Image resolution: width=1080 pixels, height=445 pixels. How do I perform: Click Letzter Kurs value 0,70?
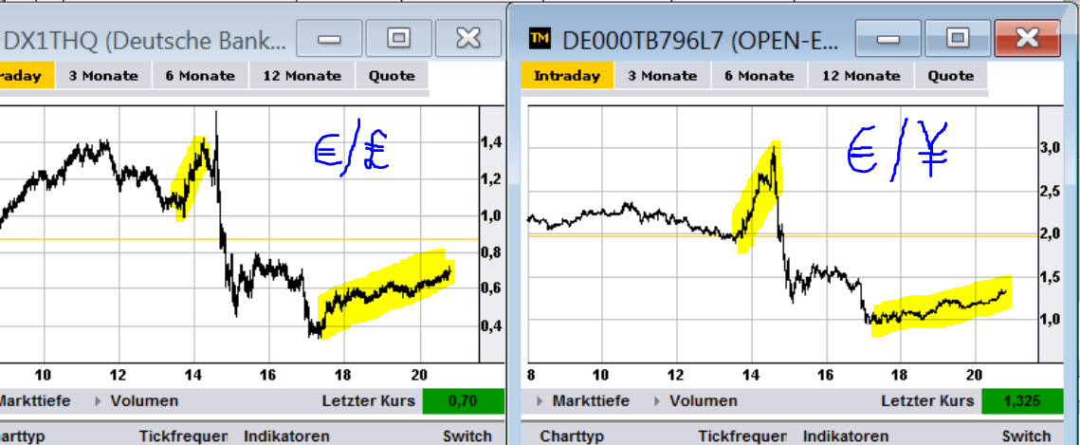463,401
